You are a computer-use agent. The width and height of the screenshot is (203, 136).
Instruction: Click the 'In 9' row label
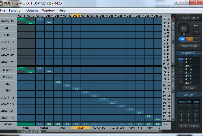tap(167, 26)
